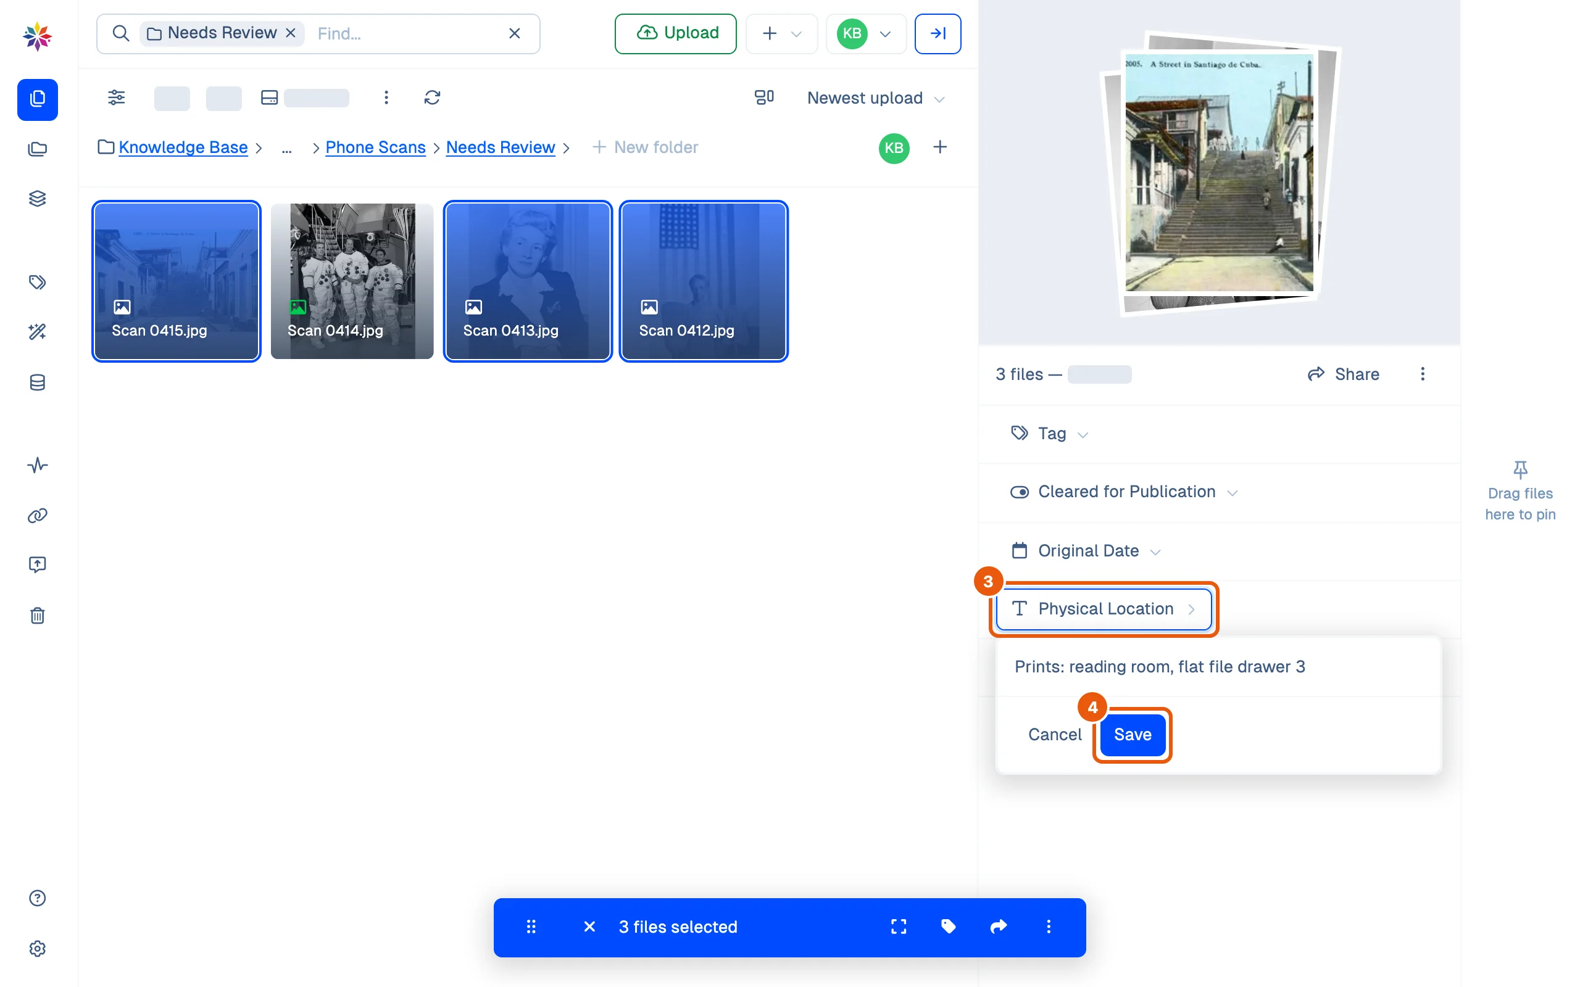Open the Tags section in sidebar
1580x987 pixels.
[x=37, y=282]
